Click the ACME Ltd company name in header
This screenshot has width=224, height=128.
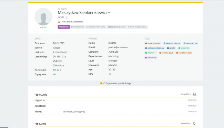63,18
